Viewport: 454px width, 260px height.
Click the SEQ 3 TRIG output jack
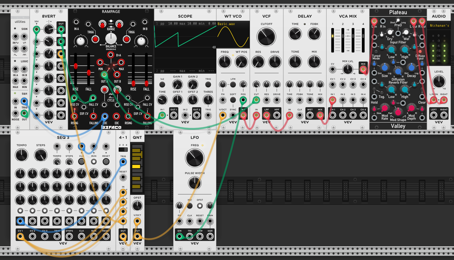coord(57,236)
